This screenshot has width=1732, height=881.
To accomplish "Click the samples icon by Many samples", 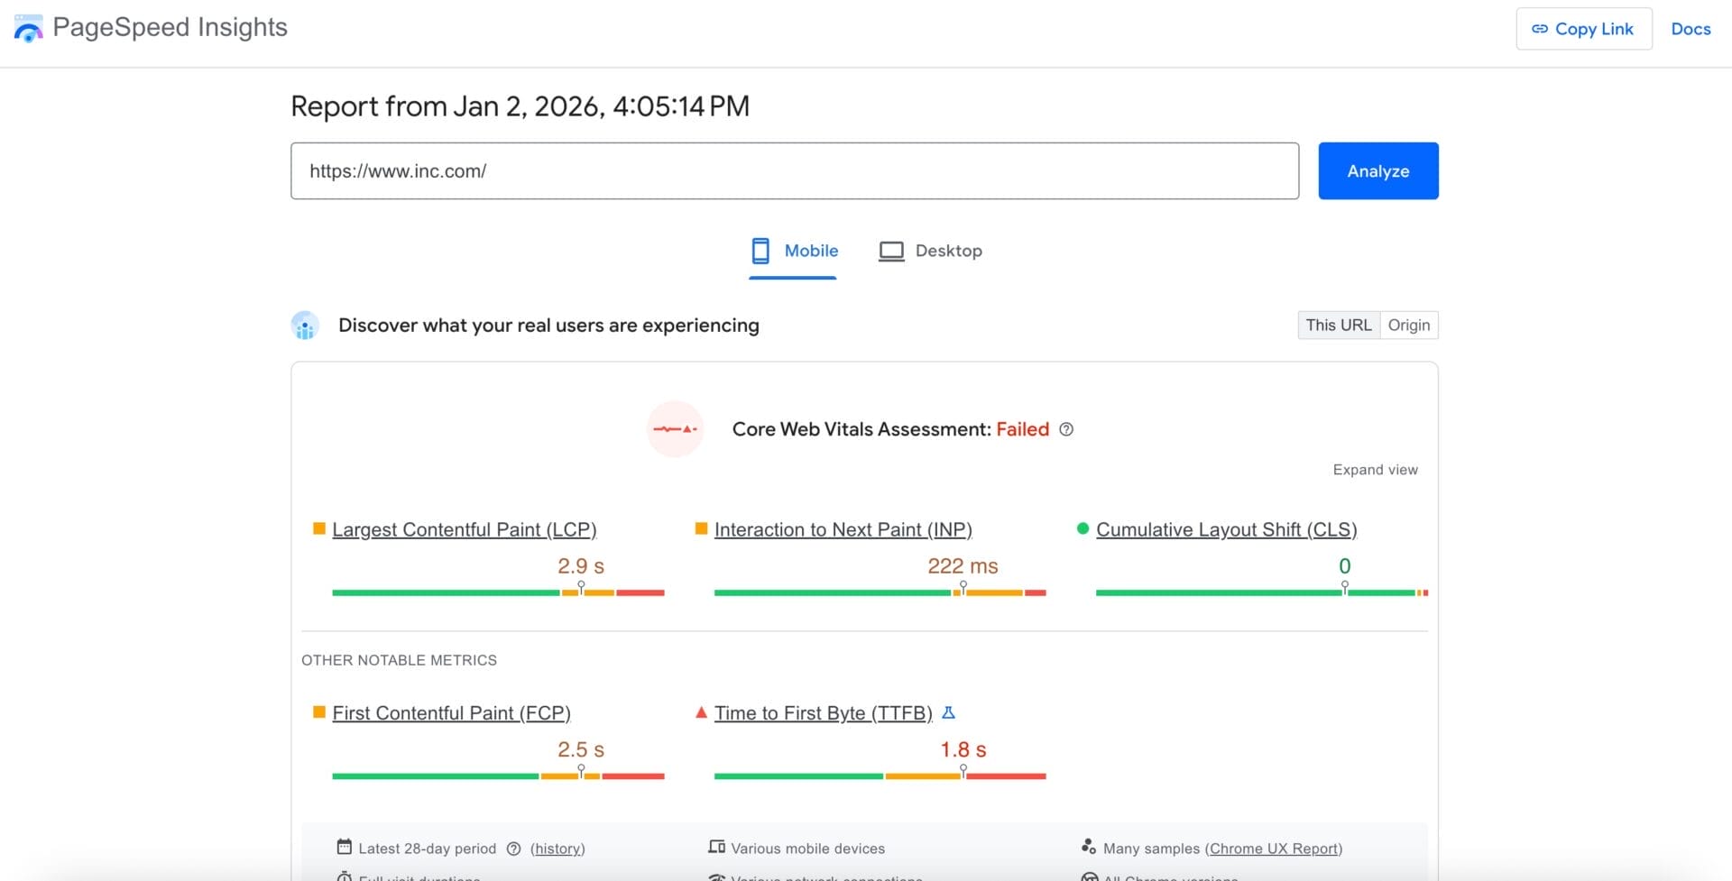I will tap(1089, 847).
